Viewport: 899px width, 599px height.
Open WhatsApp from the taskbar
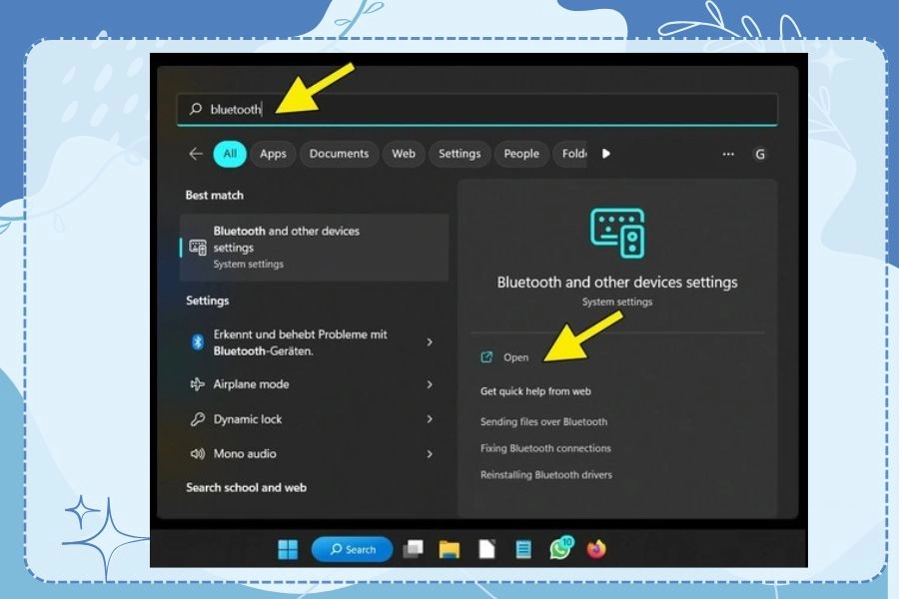560,548
